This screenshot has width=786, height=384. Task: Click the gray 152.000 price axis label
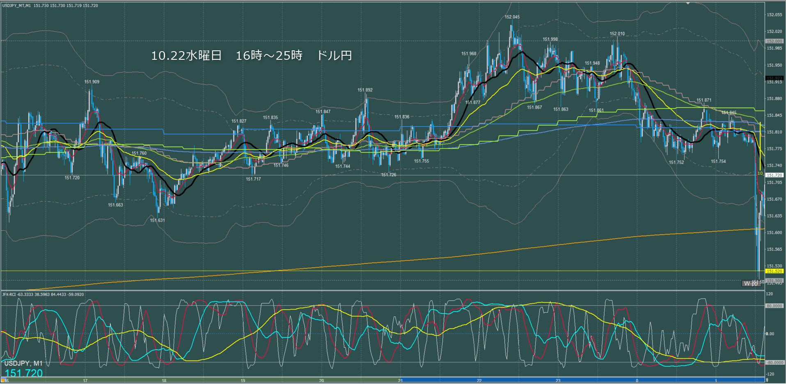tap(774, 41)
